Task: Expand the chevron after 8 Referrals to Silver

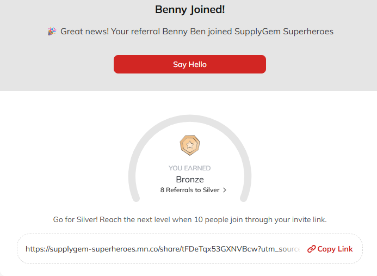Action: [x=225, y=190]
